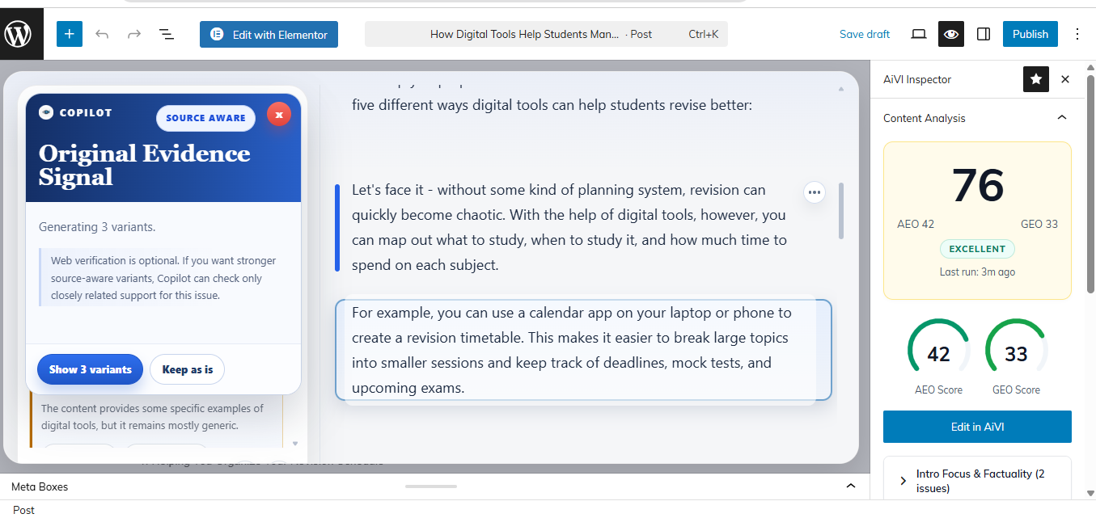The width and height of the screenshot is (1096, 518).
Task: Click the AiVI Inspector title
Action: pyautogui.click(x=917, y=79)
